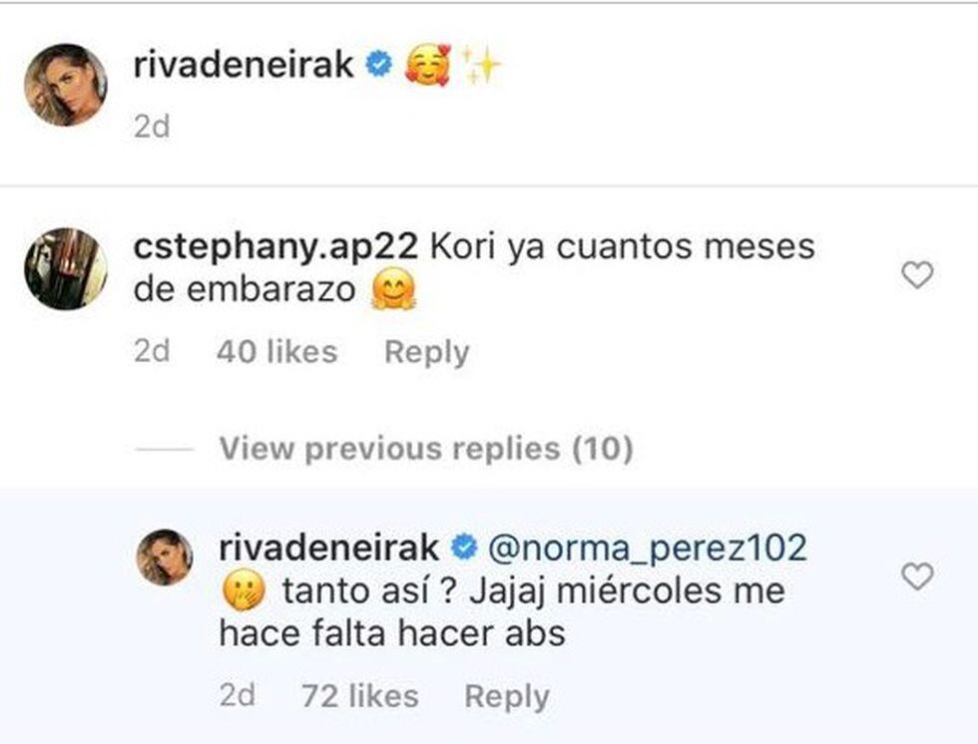
Task: Open the rivadeneirak username in the caption
Action: tap(243, 65)
